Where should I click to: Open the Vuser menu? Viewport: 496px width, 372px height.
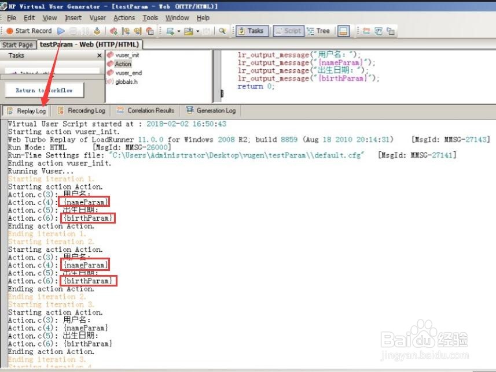point(97,18)
